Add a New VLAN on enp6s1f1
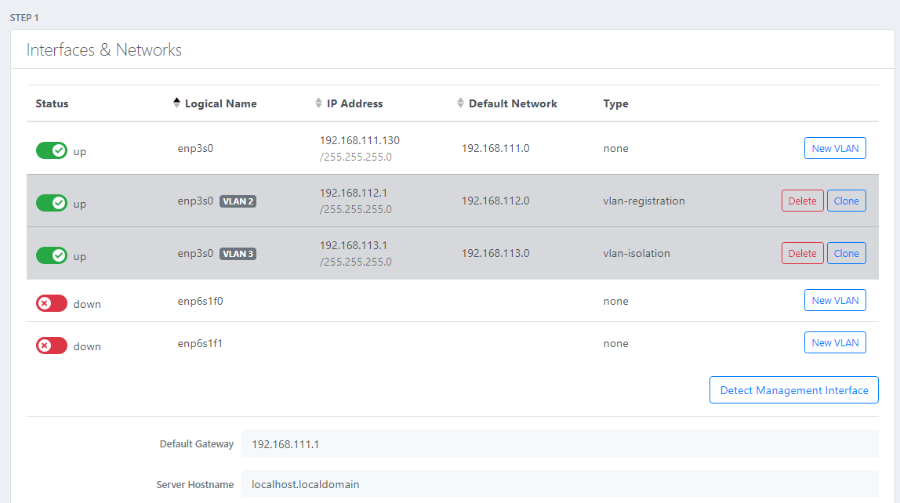Viewport: 900px width, 503px height. (835, 342)
